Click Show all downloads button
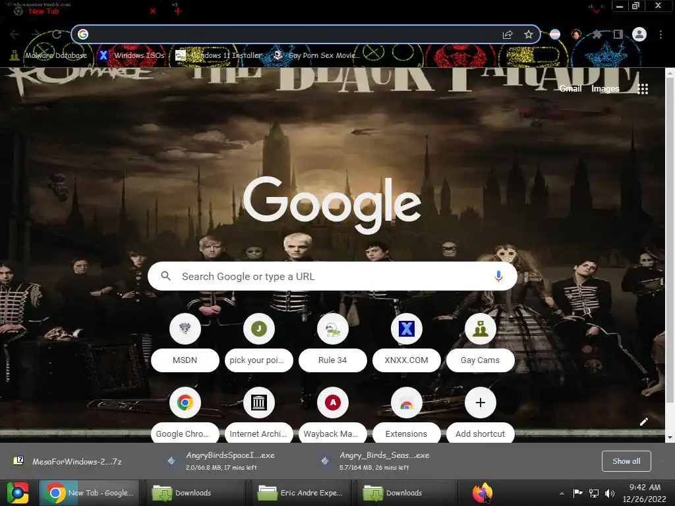 [x=626, y=461]
